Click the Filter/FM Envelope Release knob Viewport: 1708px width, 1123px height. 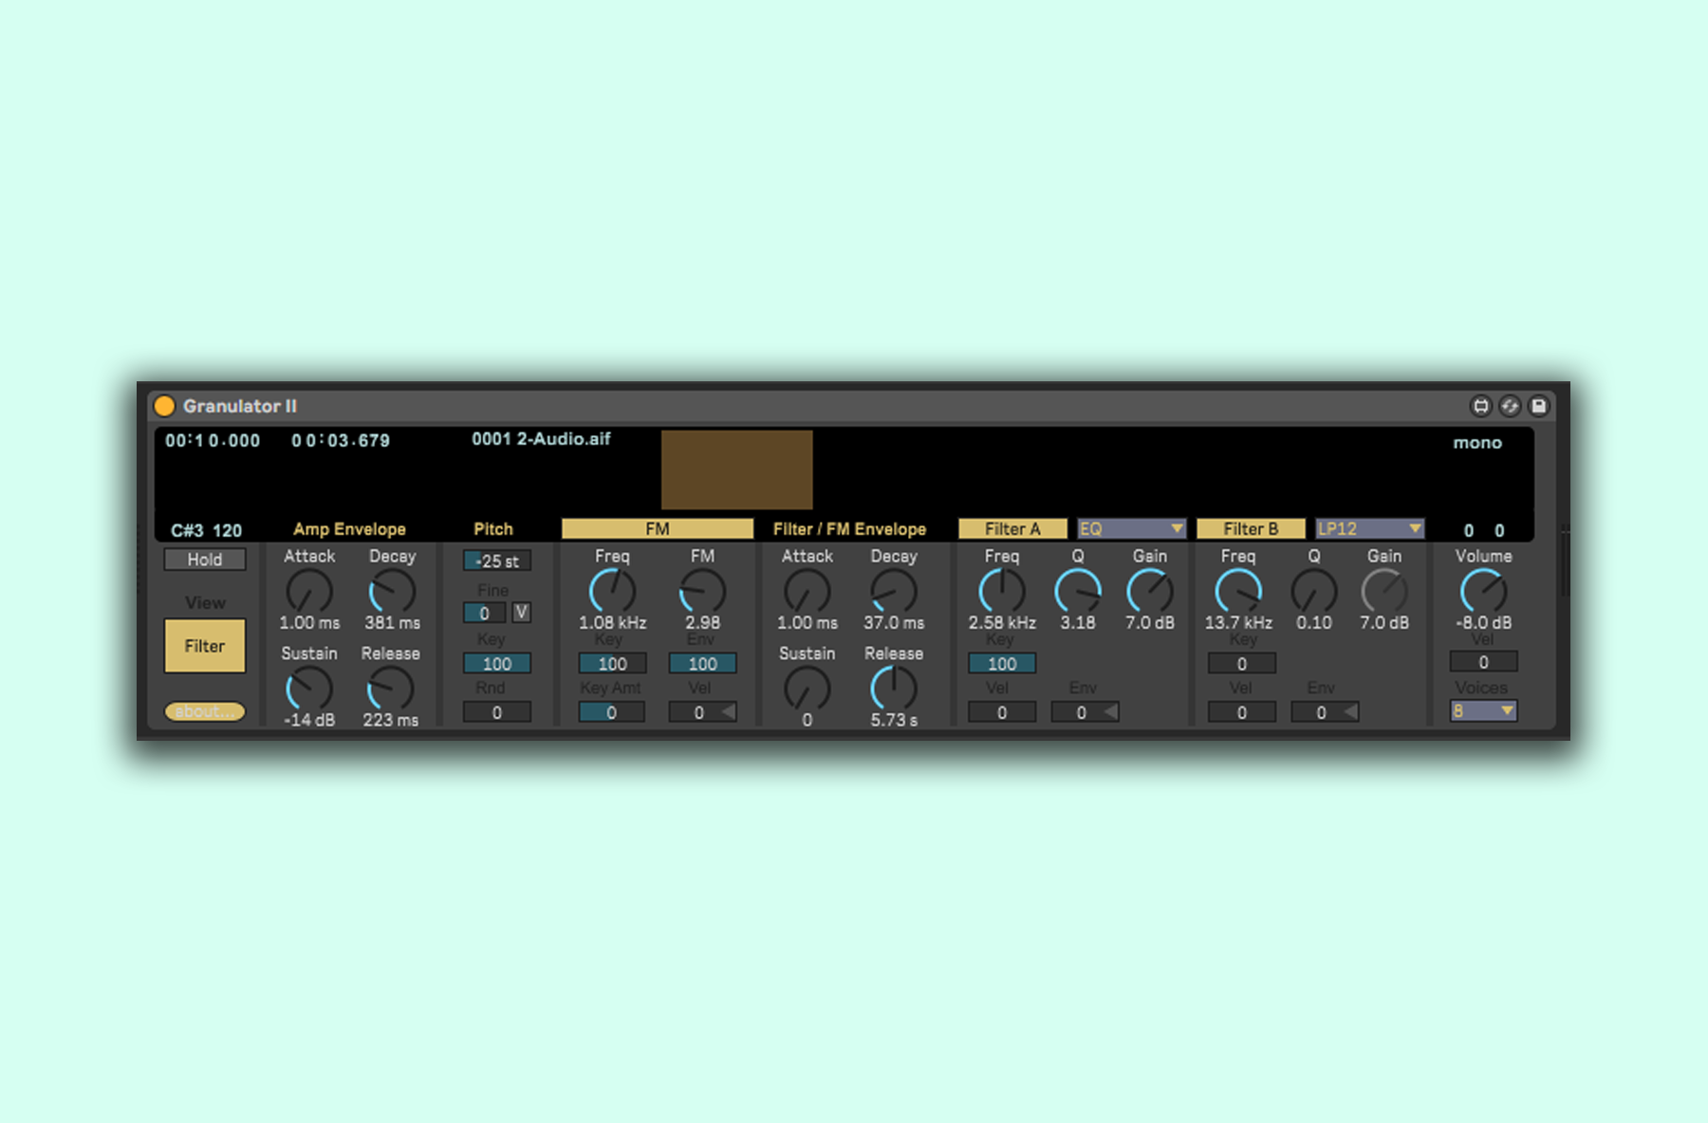pyautogui.click(x=893, y=689)
